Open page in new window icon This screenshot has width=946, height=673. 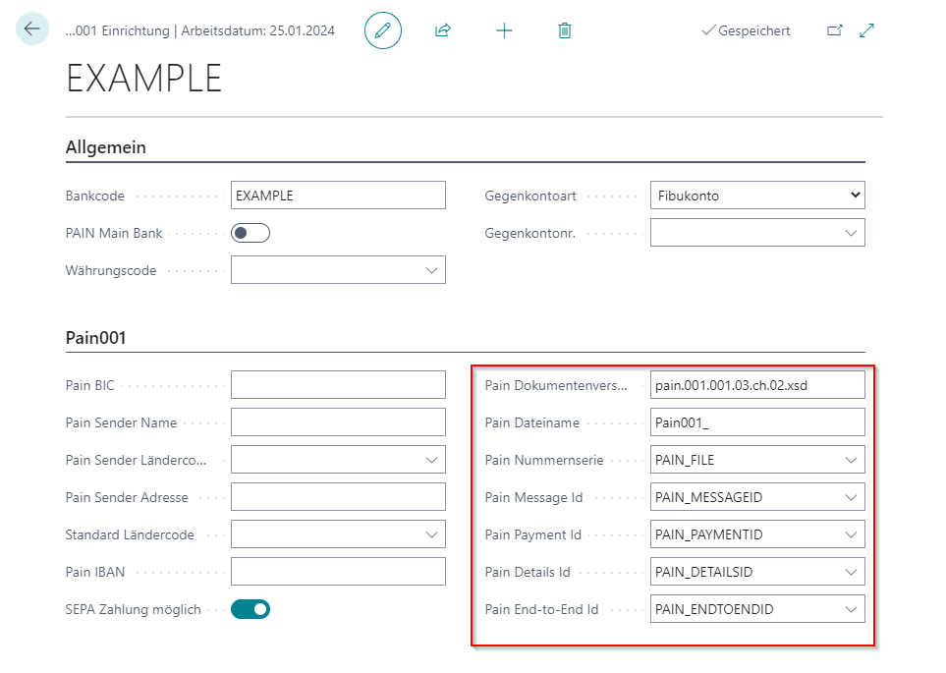tap(834, 30)
